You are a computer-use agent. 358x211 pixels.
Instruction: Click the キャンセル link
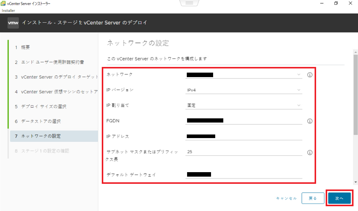point(286,198)
